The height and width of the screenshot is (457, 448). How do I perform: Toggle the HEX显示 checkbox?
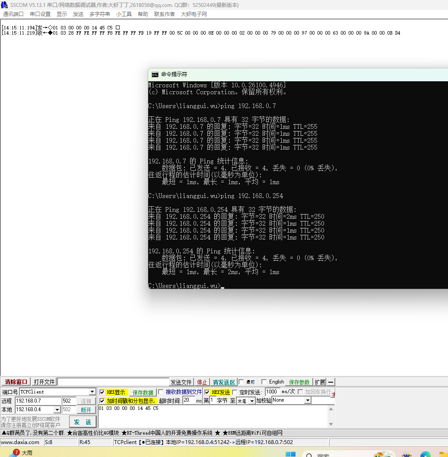[102, 392]
